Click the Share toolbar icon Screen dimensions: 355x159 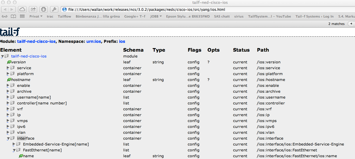point(33,9)
